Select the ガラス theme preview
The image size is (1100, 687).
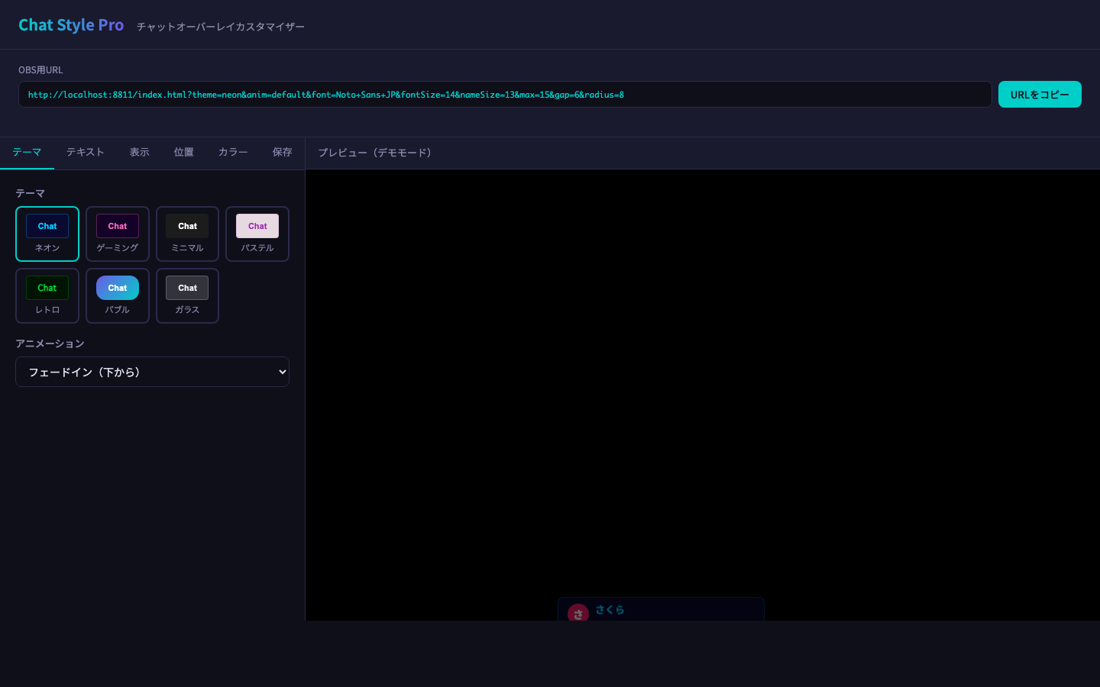(187, 295)
